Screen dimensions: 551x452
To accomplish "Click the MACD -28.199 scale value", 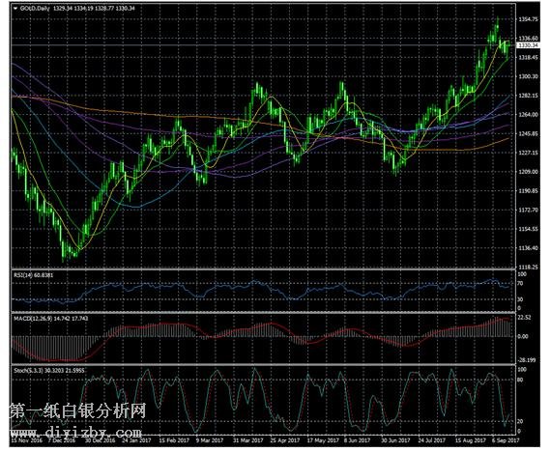I will [527, 360].
